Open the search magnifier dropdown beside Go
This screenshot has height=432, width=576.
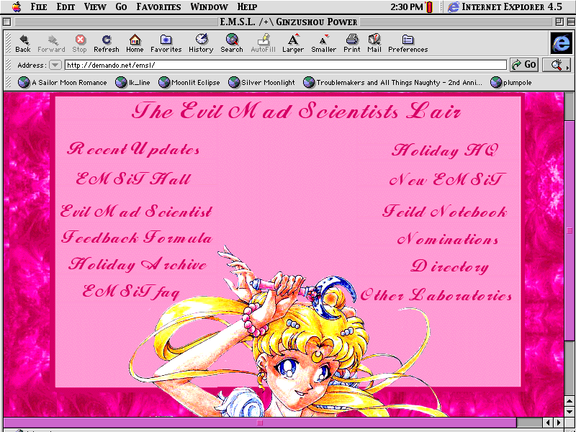(x=556, y=65)
